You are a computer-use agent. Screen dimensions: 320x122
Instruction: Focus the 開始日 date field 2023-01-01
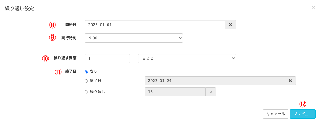pos(155,25)
